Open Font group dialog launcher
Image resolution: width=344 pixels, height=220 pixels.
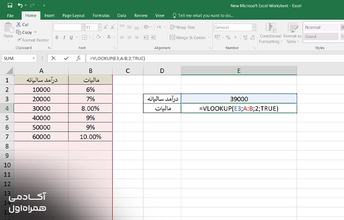(x=115, y=48)
